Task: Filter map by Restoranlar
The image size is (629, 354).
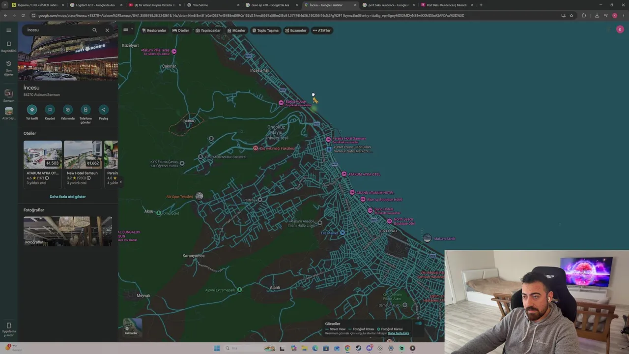Action: point(154,30)
